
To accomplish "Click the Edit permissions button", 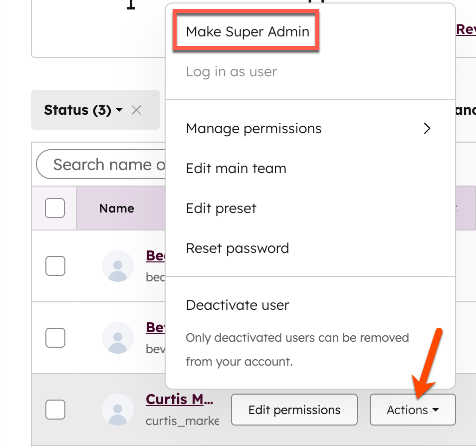I will pyautogui.click(x=294, y=409).
